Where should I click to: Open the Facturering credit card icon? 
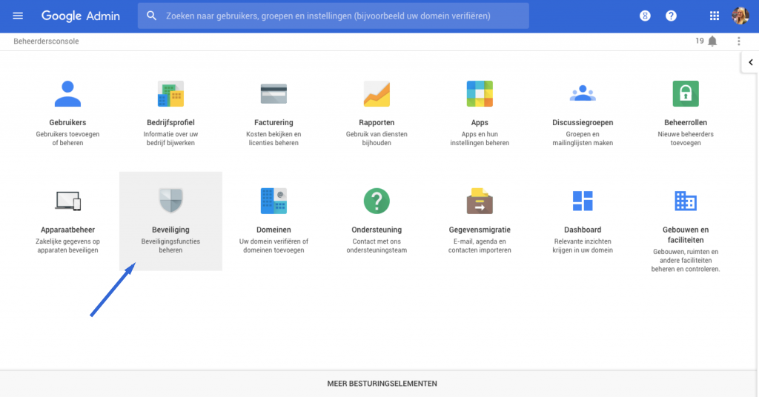click(x=274, y=94)
